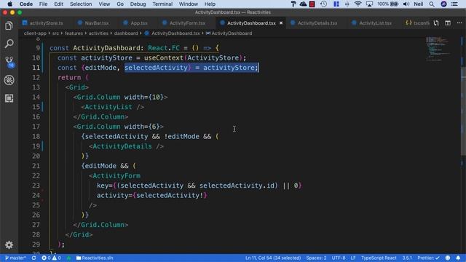Click the Time Machine clock icon
This screenshot has height=262, width=466.
pos(323,4)
